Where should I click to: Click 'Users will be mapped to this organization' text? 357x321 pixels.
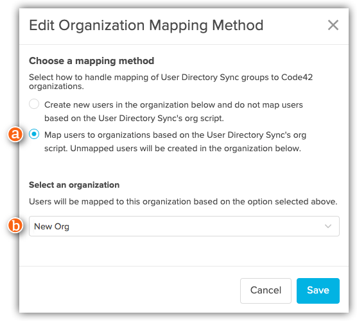tap(183, 201)
